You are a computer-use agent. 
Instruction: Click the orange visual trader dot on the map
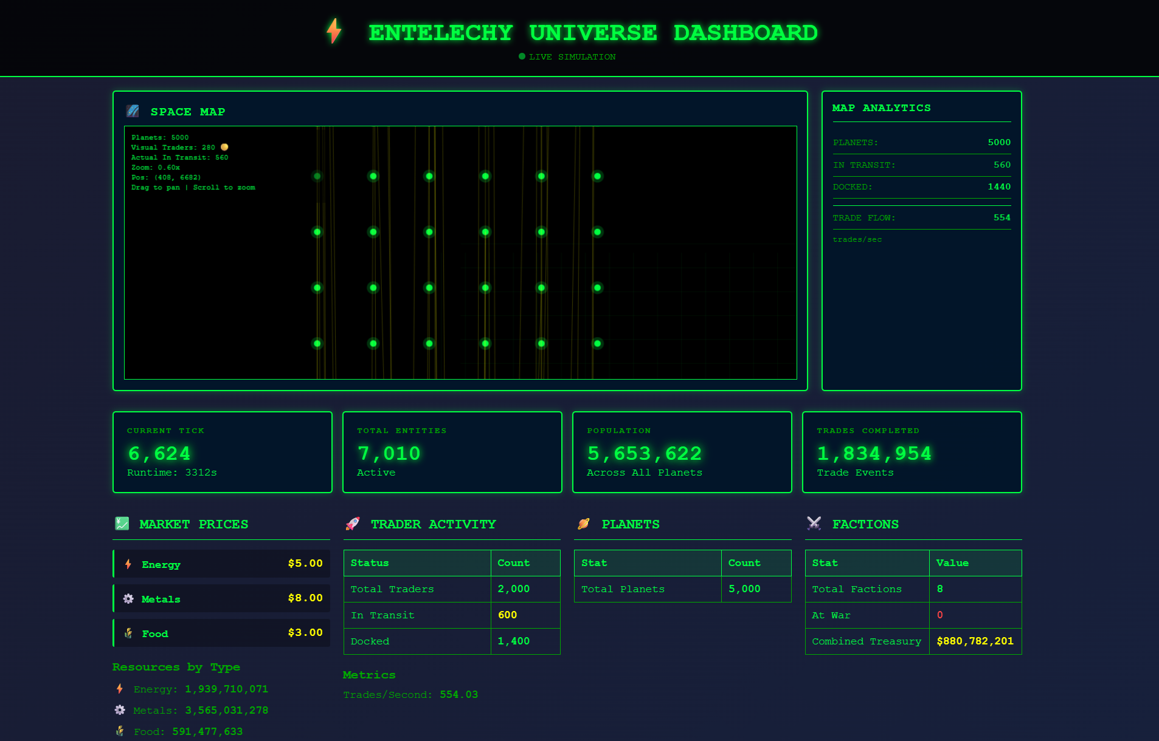coord(224,147)
